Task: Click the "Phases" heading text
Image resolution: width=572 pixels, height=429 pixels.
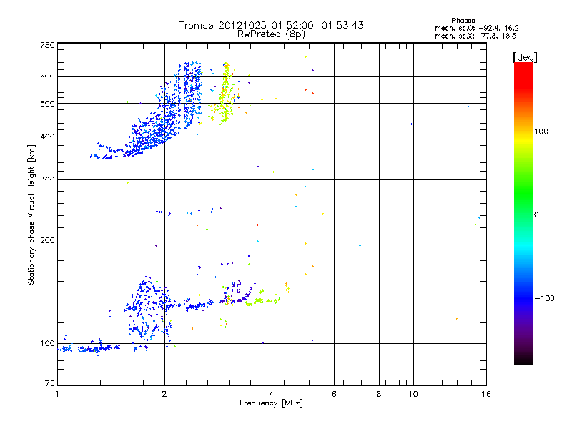Action: [x=463, y=21]
